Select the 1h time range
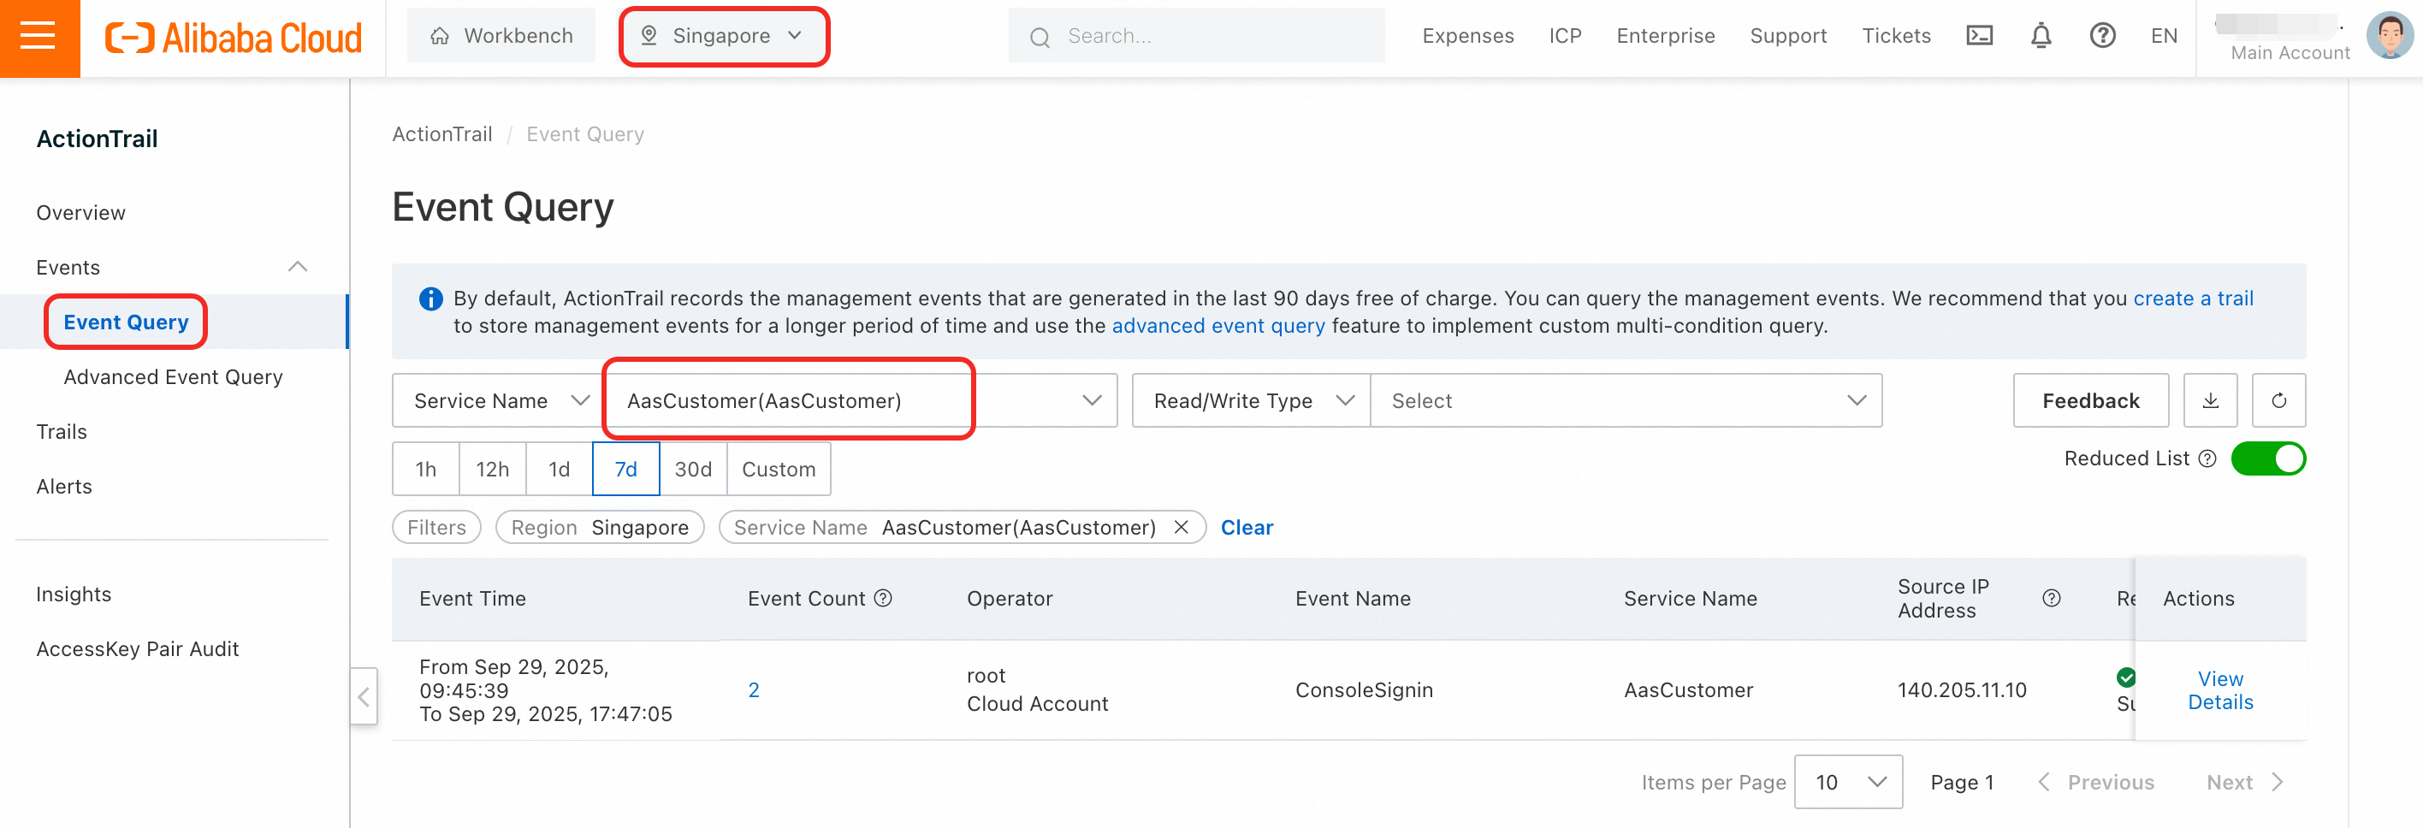 tap(426, 470)
